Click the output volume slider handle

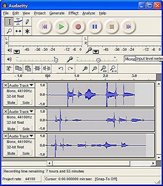tap(56, 60)
